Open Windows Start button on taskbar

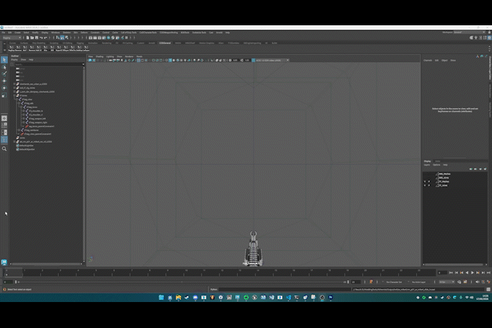click(x=161, y=297)
